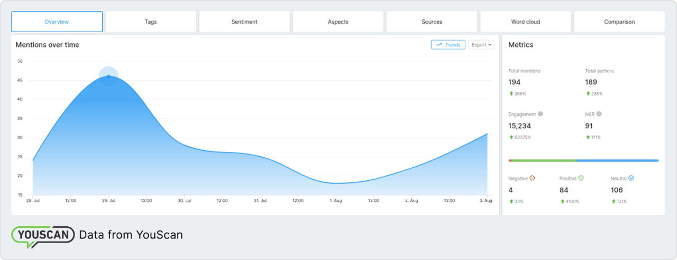Open the Sentiment tab
Screen dimensions: 677x260
[x=244, y=22]
